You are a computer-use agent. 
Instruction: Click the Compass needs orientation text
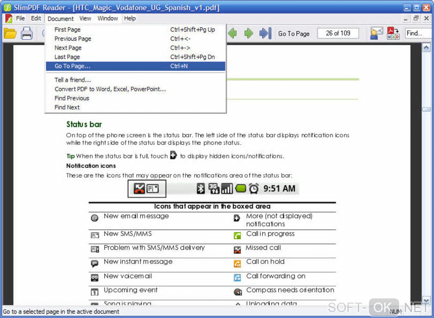[x=290, y=290]
